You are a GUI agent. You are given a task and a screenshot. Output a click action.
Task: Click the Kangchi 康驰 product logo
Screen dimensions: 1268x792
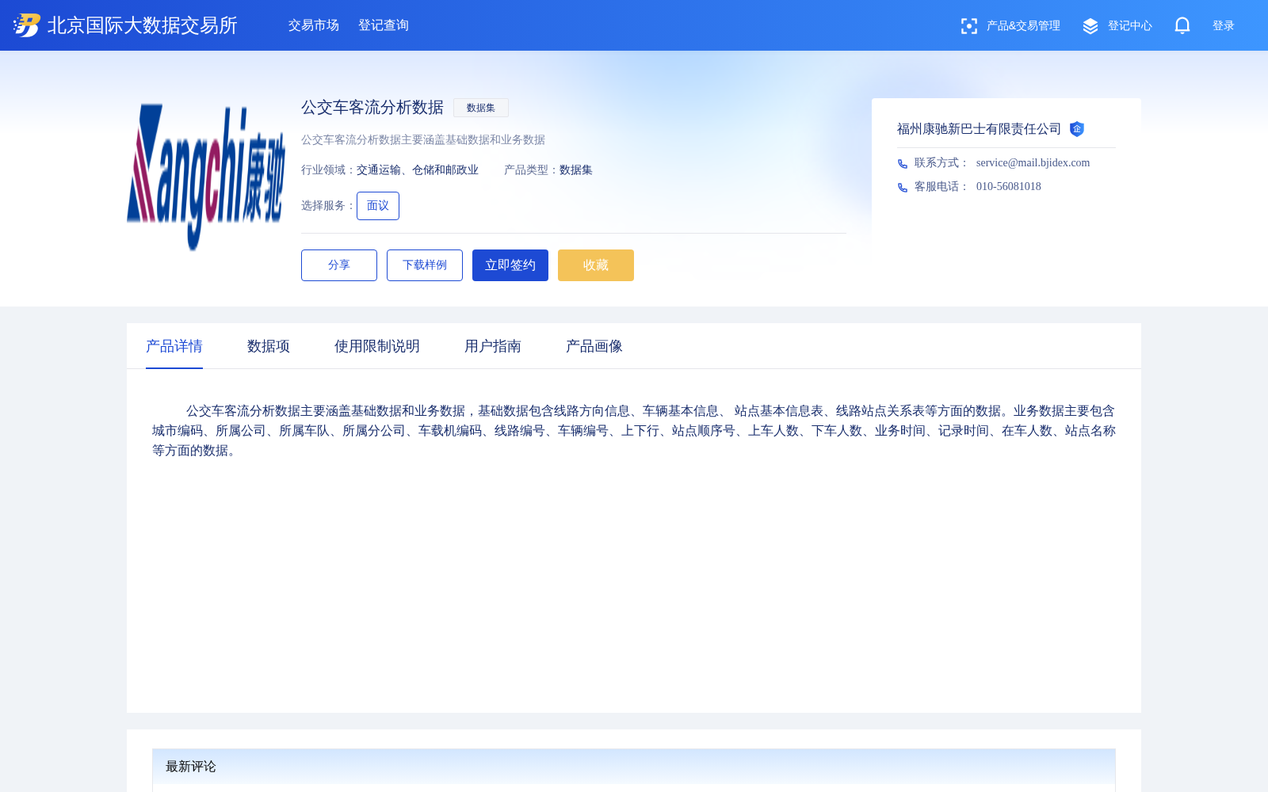tap(206, 177)
